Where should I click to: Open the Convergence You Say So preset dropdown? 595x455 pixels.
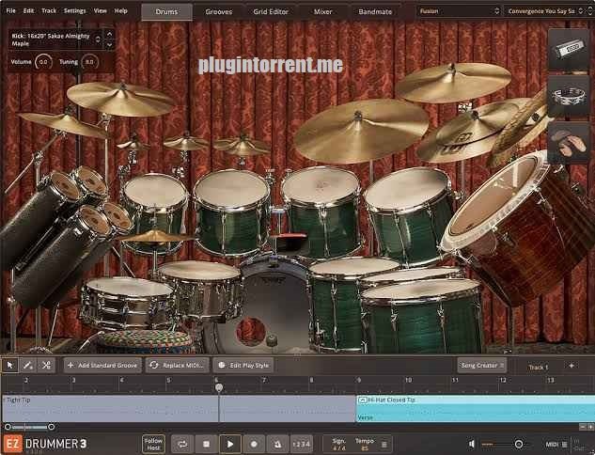pos(545,11)
